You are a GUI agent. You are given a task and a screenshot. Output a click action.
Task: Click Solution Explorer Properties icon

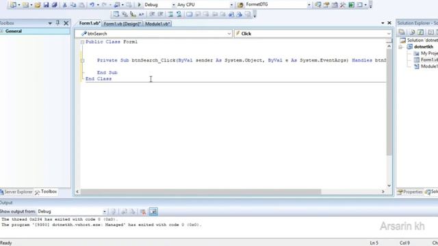coord(402,32)
